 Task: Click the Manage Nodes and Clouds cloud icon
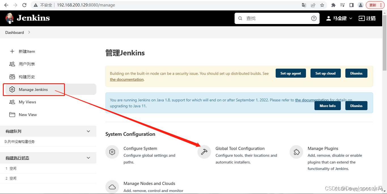tap(112, 187)
